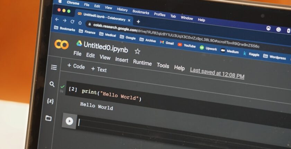This screenshot has height=149, width=291.
Task: Run the empty code cell
Action: (69, 121)
